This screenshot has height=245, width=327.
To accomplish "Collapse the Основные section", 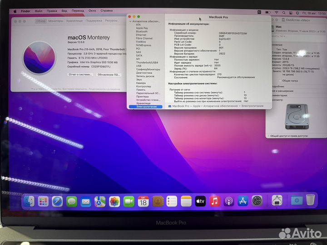I will click(277, 45).
